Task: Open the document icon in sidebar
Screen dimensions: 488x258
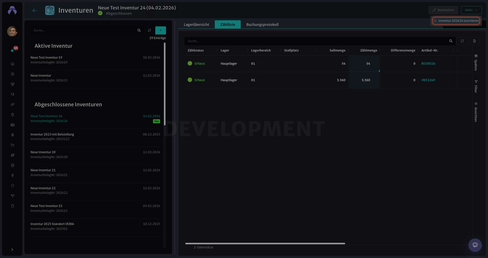Action: pos(12,206)
